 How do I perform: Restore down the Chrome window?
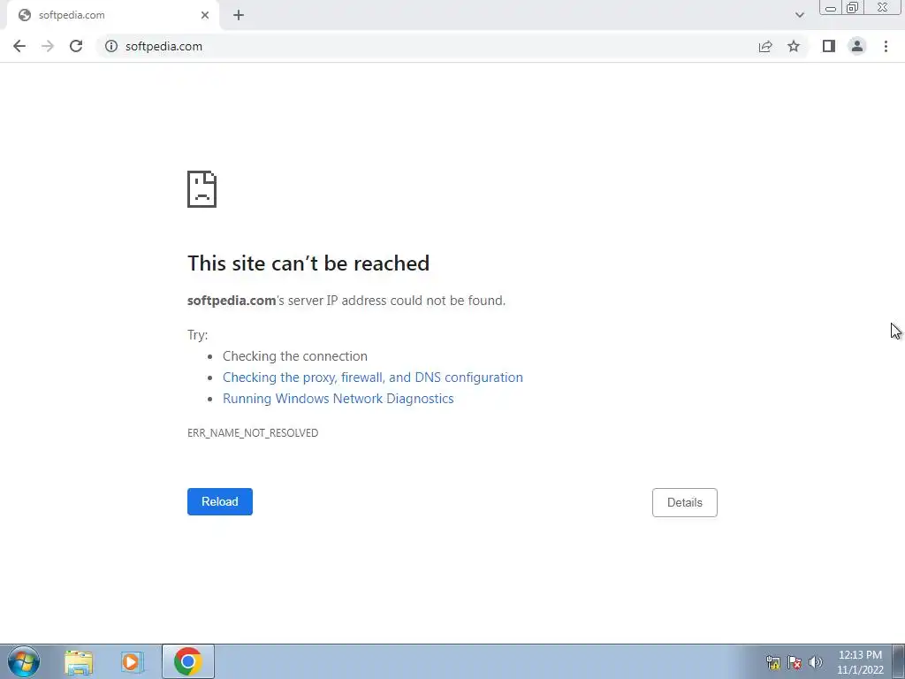pos(853,7)
